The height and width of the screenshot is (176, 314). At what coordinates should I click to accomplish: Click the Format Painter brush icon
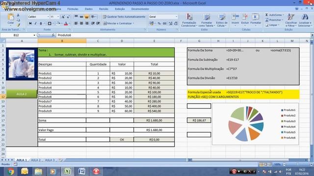[x=18, y=25]
